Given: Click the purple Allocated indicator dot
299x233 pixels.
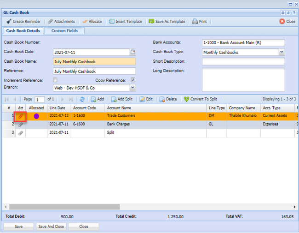Looking at the screenshot, I should [36, 116].
